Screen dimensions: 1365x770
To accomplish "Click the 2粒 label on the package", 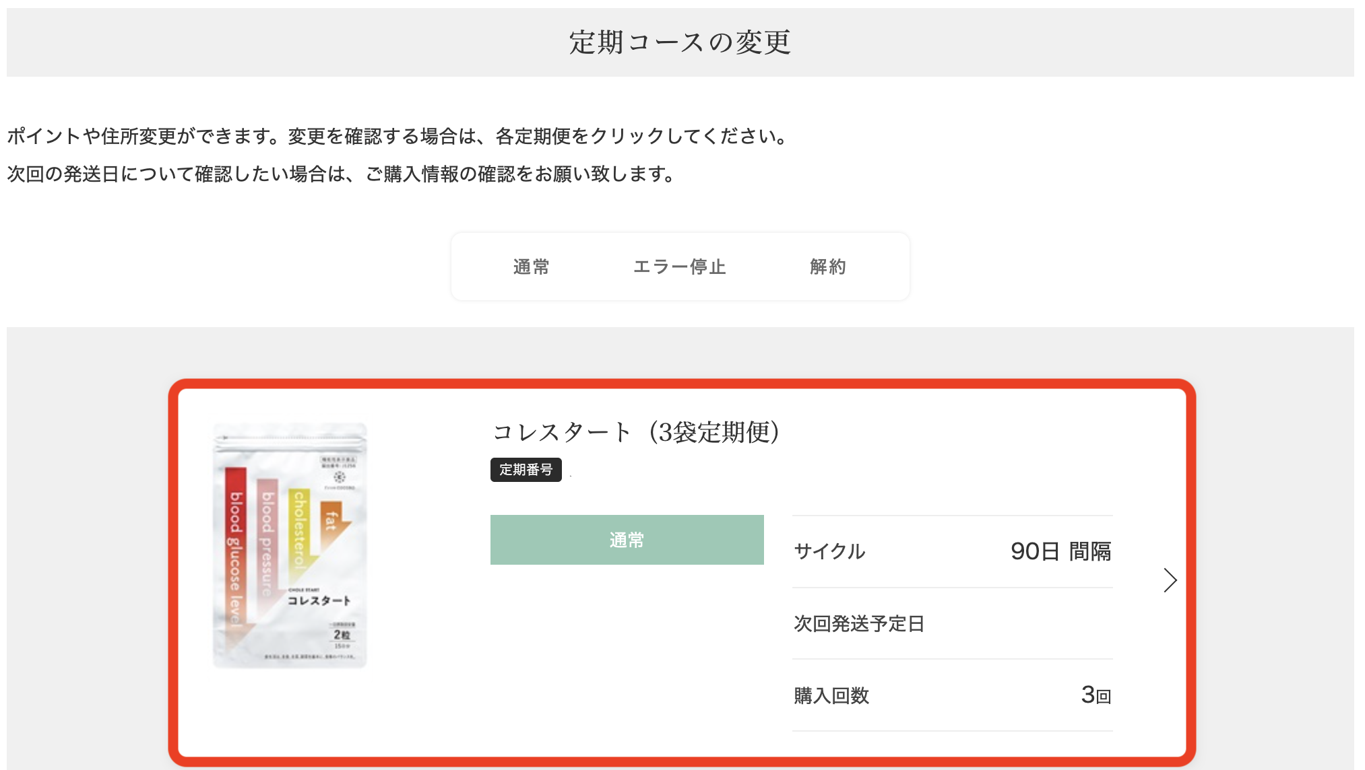I will click(342, 635).
